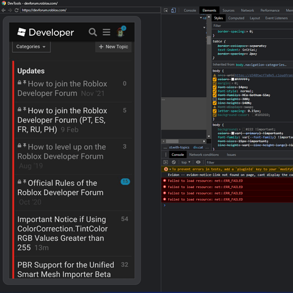Open the Computed styles tab

(x=236, y=18)
